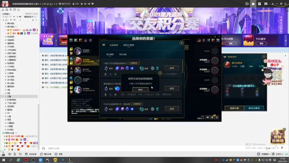Click the Inspiration path icon in first rune page
The image size is (289, 163).
point(141,68)
